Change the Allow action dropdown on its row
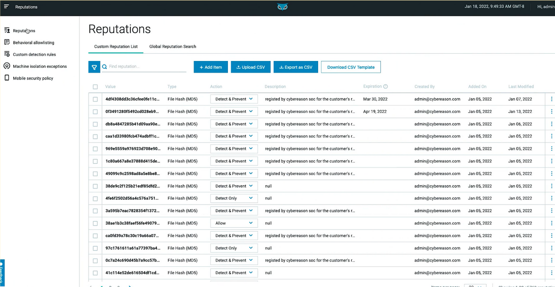555x287 pixels. click(233, 223)
